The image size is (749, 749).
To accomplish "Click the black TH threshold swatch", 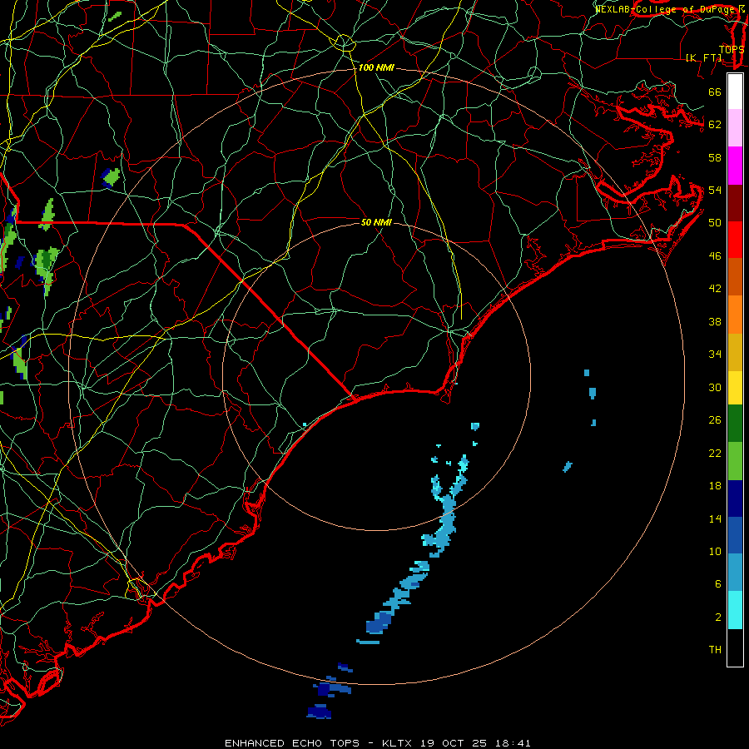I will point(735,647).
